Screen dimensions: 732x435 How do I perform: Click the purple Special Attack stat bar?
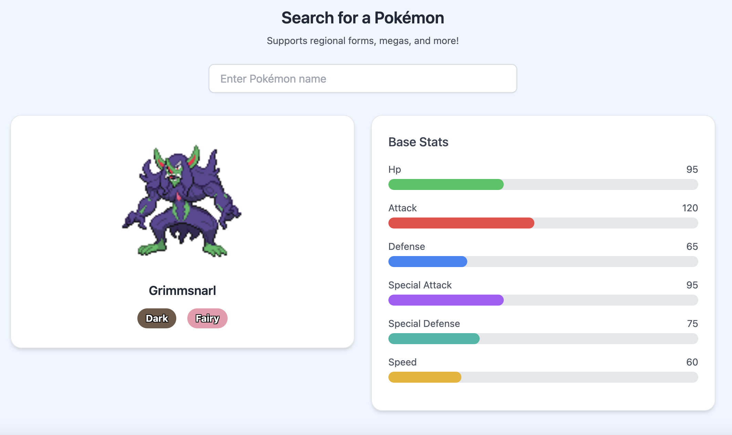[446, 300]
